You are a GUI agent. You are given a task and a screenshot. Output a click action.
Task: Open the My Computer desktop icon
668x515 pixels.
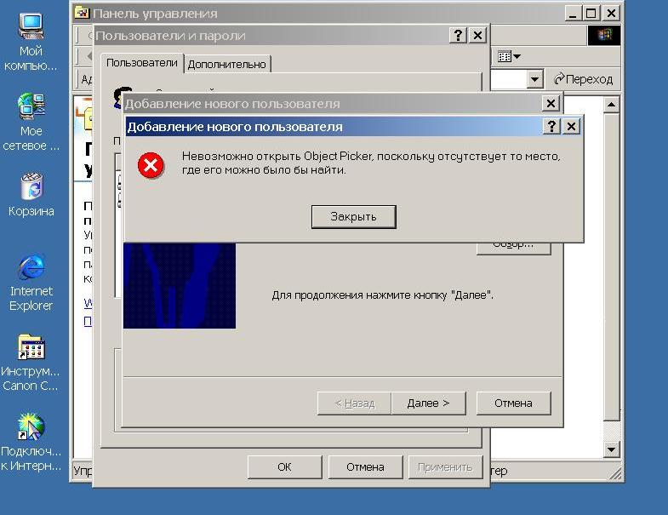[31, 42]
